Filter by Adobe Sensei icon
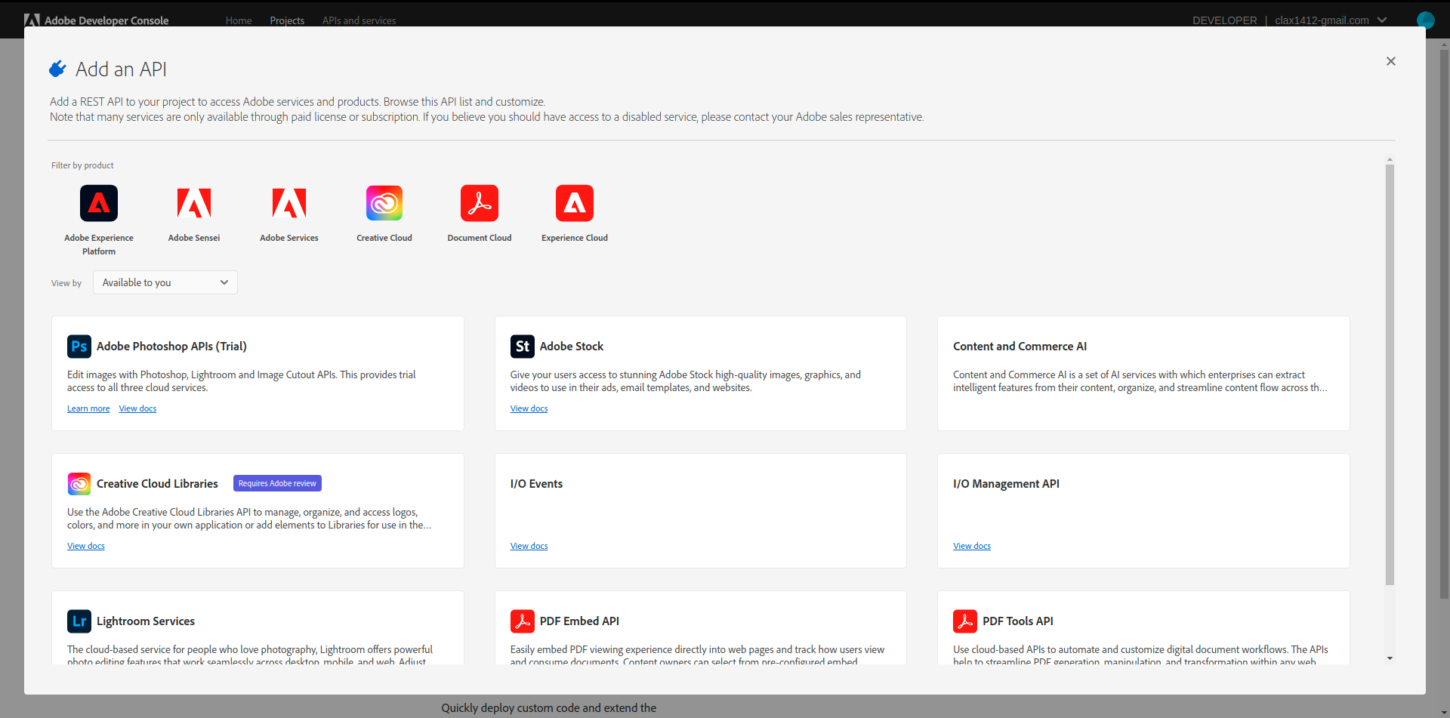 pos(194,203)
